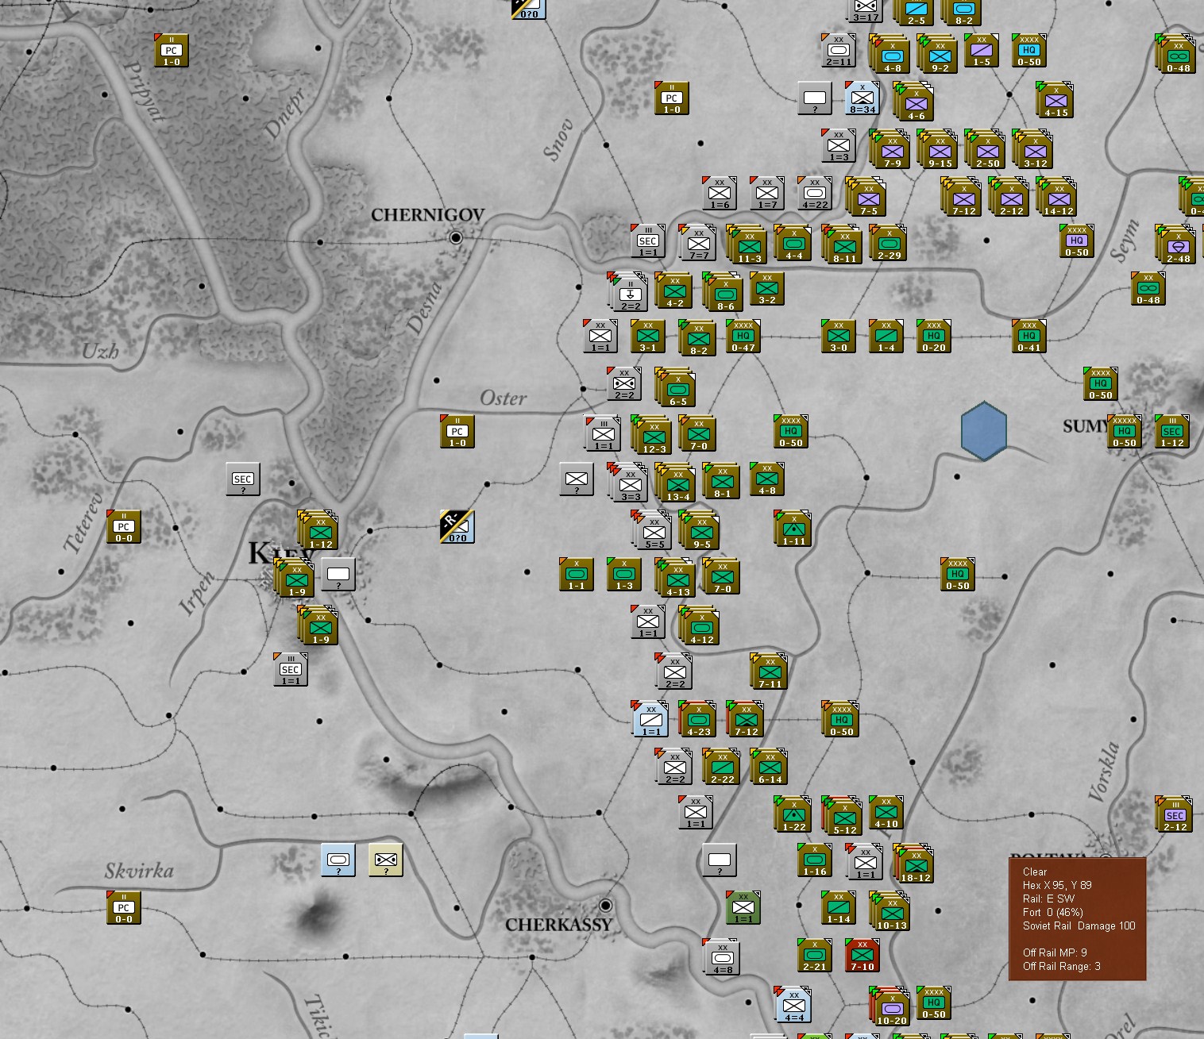Screen dimensions: 1204x1039
Task: Click the green 18-12 infantry stack
Action: tap(915, 864)
